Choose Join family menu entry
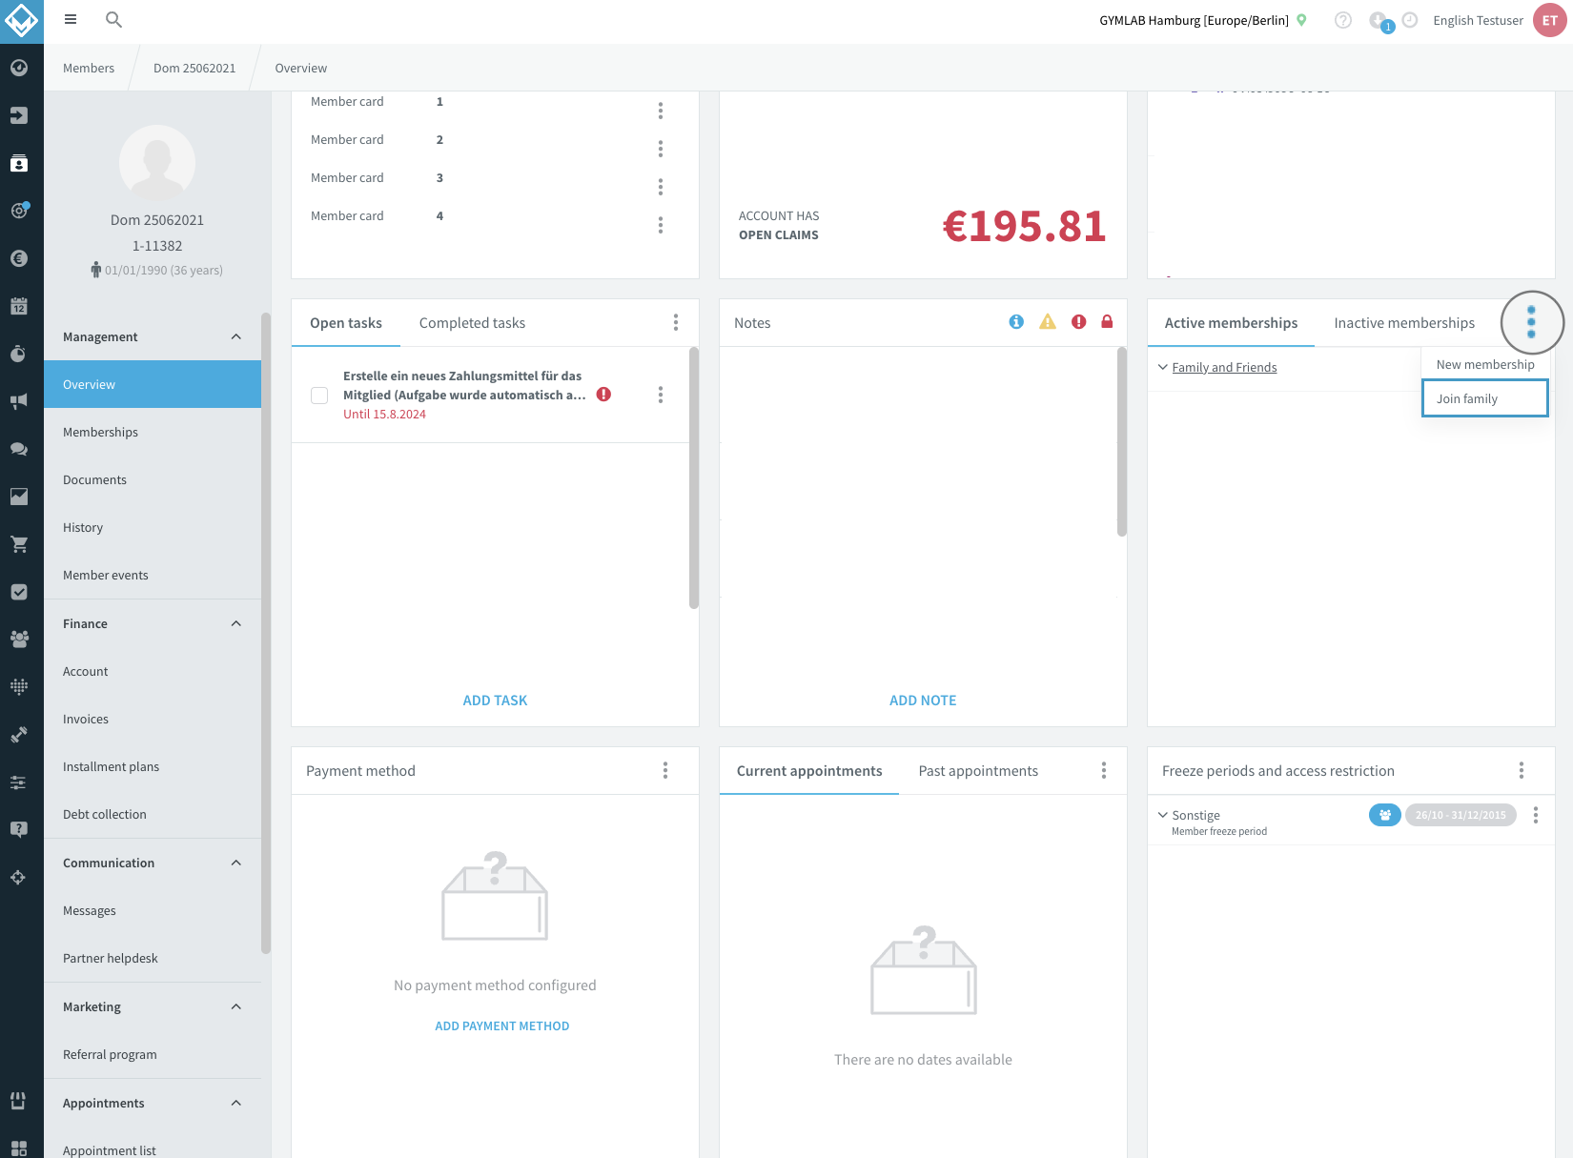Image resolution: width=1573 pixels, height=1158 pixels. tap(1485, 398)
